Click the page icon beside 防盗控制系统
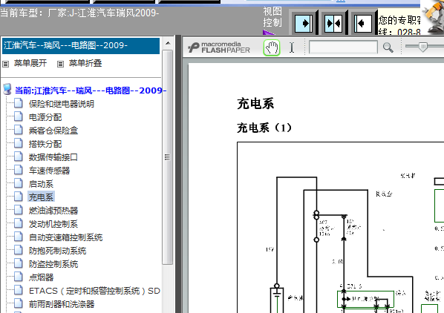This screenshot has height=313, width=444. point(19,263)
